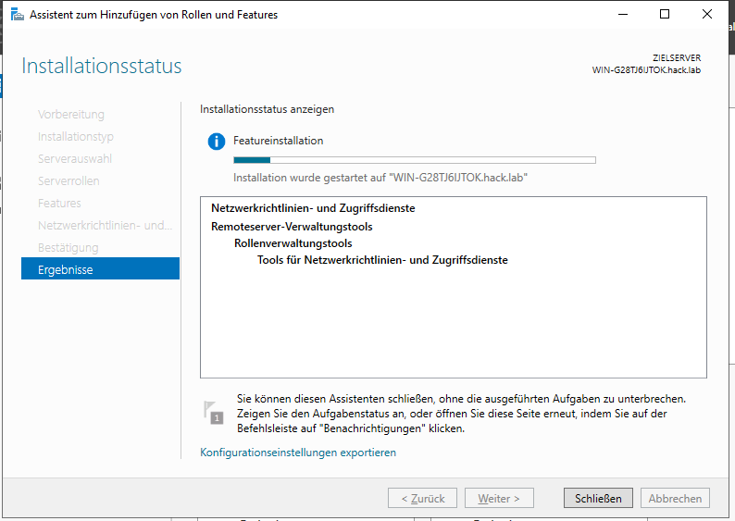Open the Features step in the sidebar
The width and height of the screenshot is (735, 521).
[x=59, y=204]
